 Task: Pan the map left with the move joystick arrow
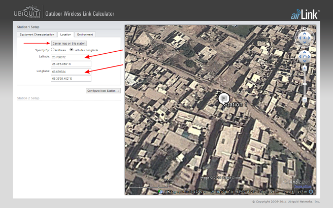pos(299,56)
